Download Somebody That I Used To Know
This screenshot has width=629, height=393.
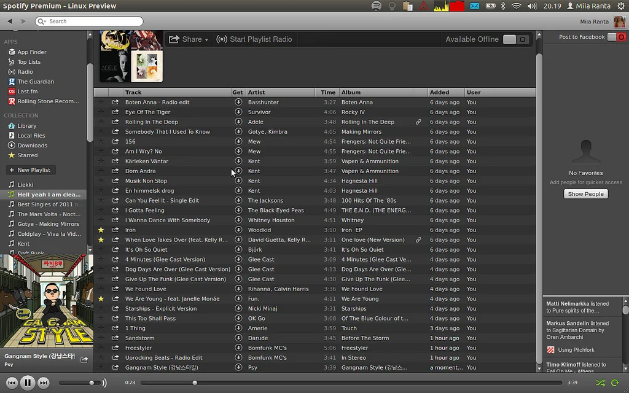238,131
